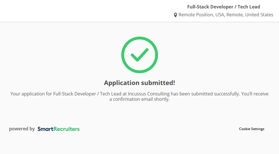The image size is (279, 154).
Task: Open Cookie Settings
Action: (x=252, y=129)
